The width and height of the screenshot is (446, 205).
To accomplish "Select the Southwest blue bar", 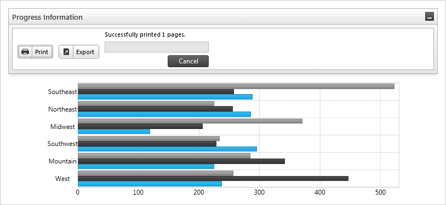I will point(167,149).
